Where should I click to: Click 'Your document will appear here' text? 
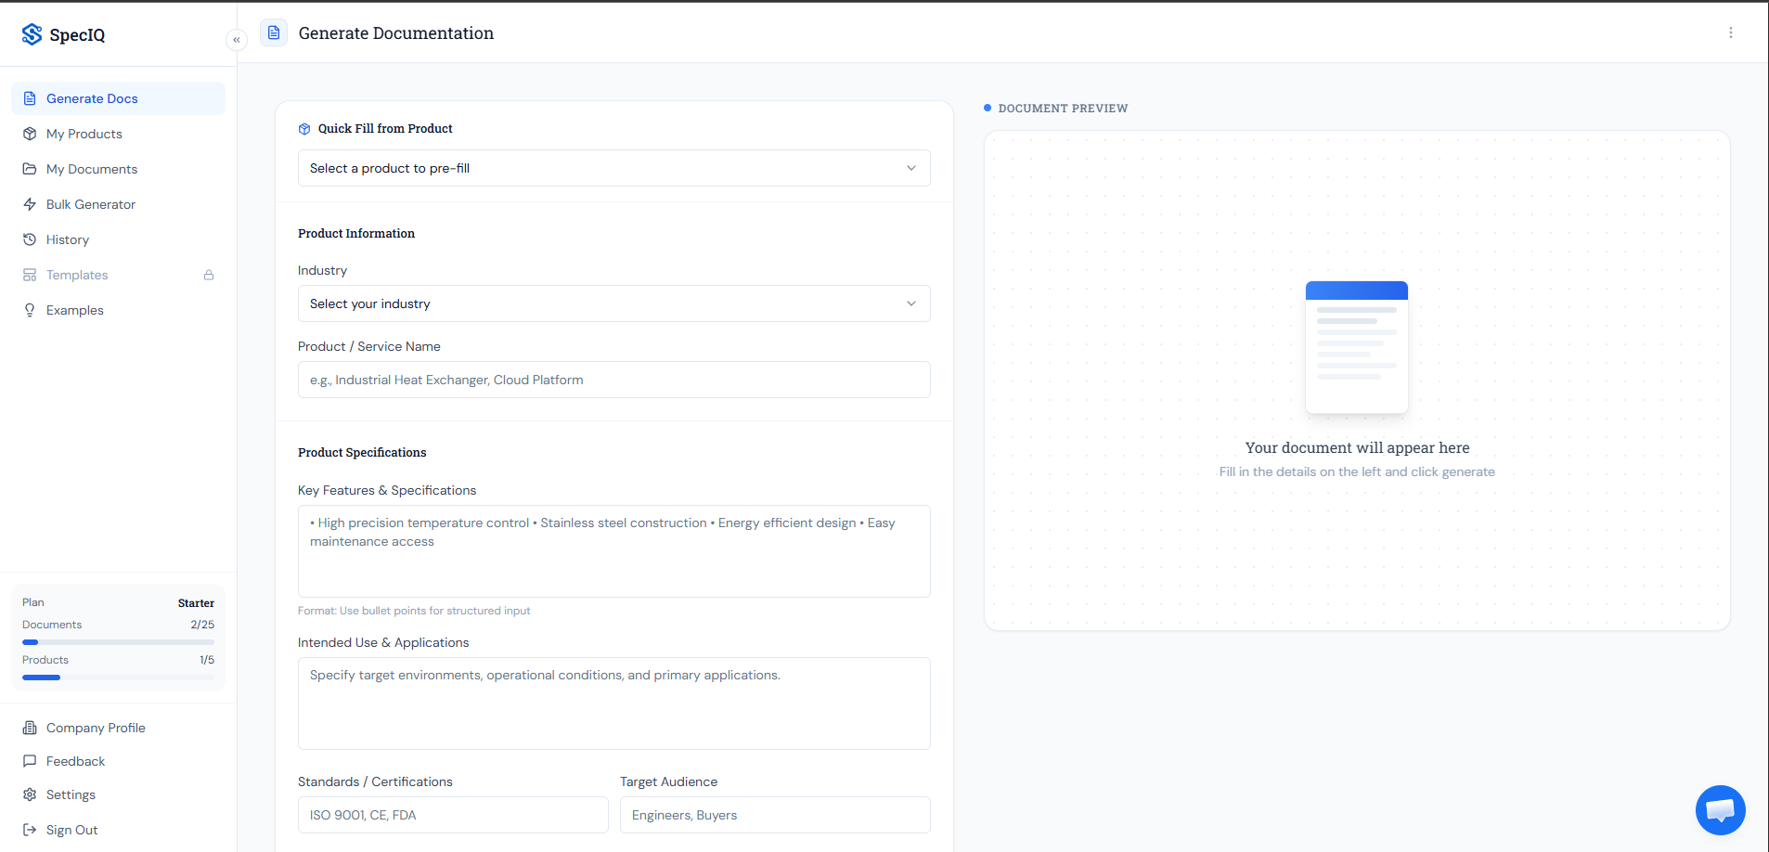tap(1357, 447)
